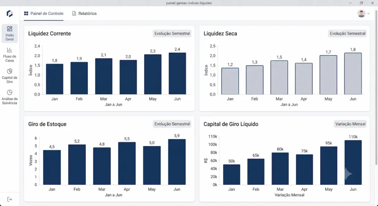Click the 1,8 label in Liquidez Seca chart
This screenshot has width=378, height=206.
pyautogui.click(x=353, y=50)
